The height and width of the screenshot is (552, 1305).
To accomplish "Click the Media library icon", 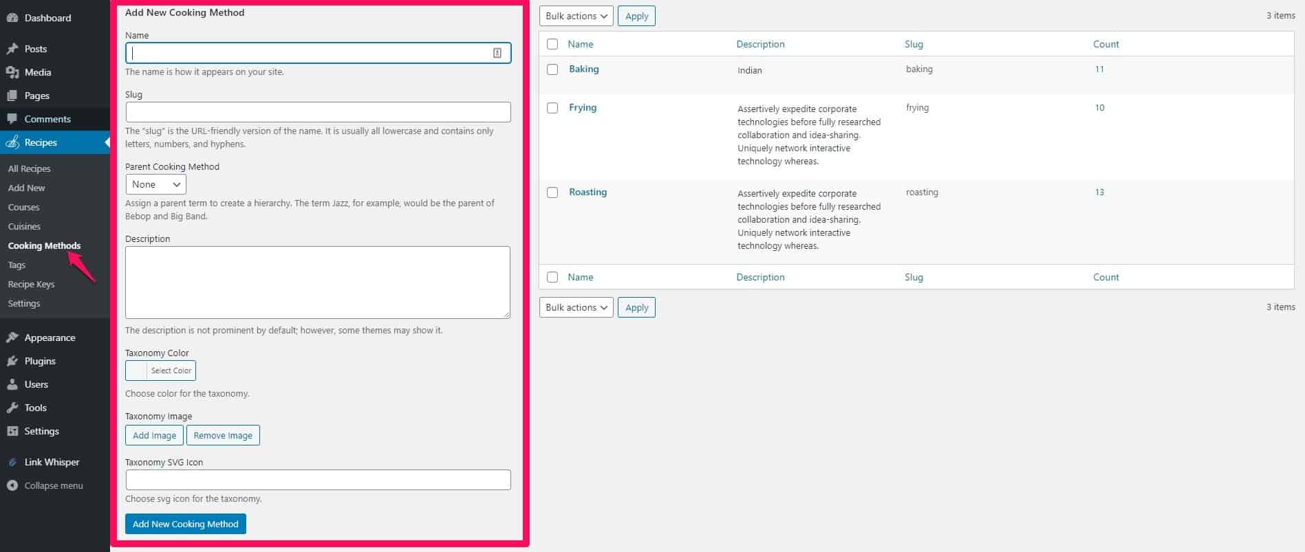I will (12, 72).
